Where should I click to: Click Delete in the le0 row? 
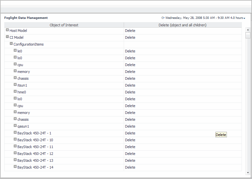pyautogui.click(x=130, y=51)
